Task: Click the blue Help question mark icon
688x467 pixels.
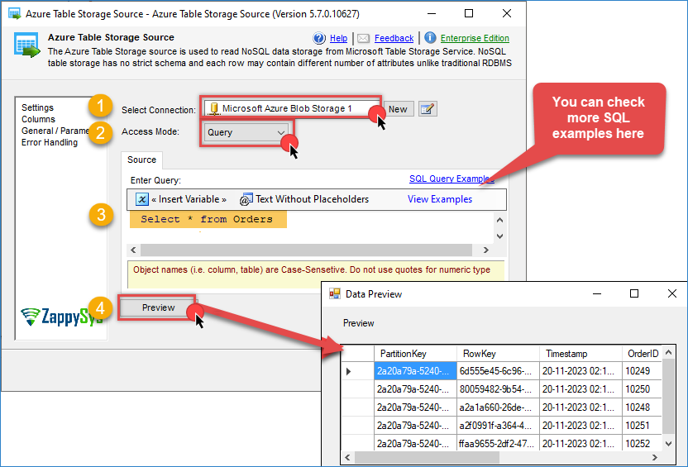Action: [x=319, y=39]
